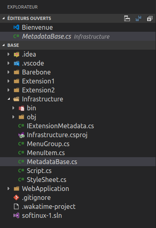Expand the Barebone folder arrow
The height and width of the screenshot is (228, 156).
pyautogui.click(x=9, y=72)
